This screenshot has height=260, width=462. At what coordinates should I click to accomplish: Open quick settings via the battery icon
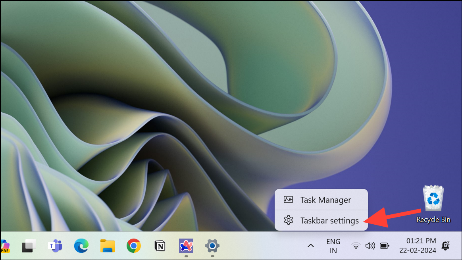(384, 246)
